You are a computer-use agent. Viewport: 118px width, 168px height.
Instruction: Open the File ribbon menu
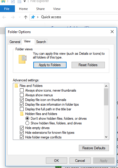click(x=7, y=9)
